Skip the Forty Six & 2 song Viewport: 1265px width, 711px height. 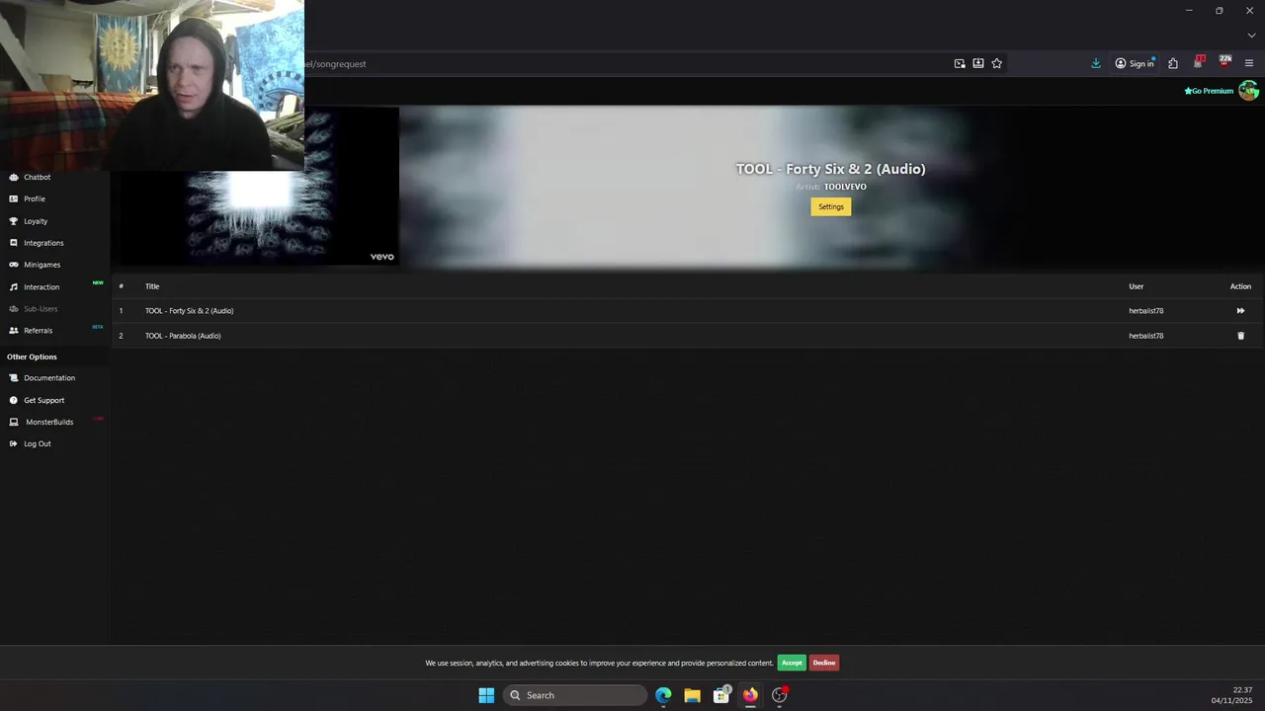click(x=1240, y=311)
